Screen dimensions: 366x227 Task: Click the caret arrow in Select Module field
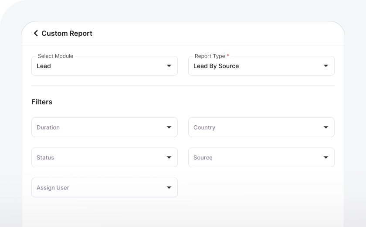coord(169,66)
